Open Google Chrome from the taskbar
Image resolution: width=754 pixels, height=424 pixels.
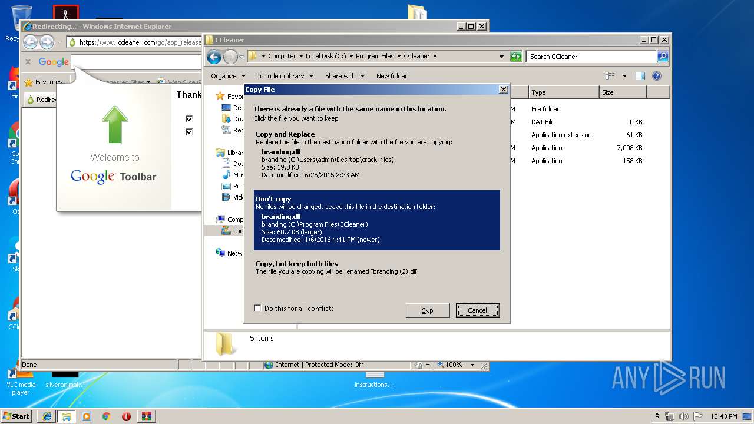click(107, 416)
